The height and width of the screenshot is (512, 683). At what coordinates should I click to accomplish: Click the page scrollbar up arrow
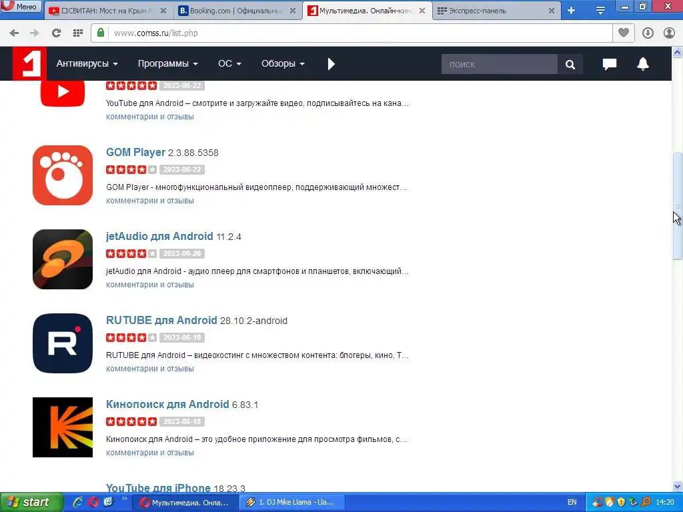pos(678,53)
